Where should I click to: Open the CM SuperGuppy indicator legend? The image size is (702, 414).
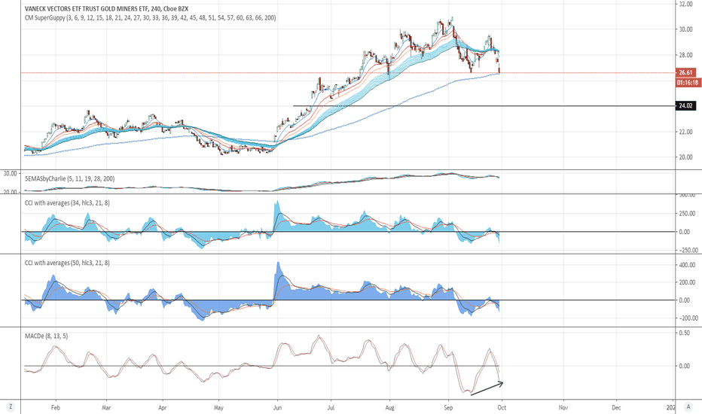pos(151,18)
